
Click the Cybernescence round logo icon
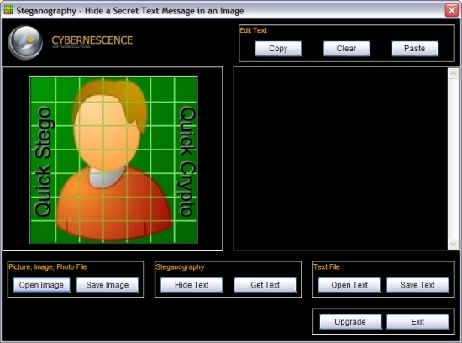coord(25,43)
